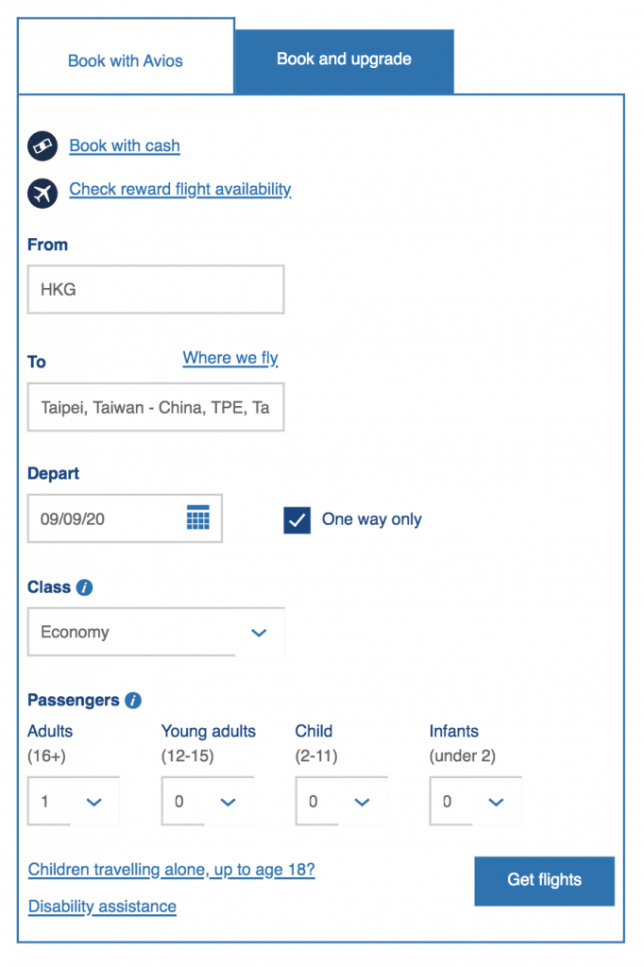Open Check reward flight availability
The height and width of the screenshot is (967, 644).
point(179,189)
